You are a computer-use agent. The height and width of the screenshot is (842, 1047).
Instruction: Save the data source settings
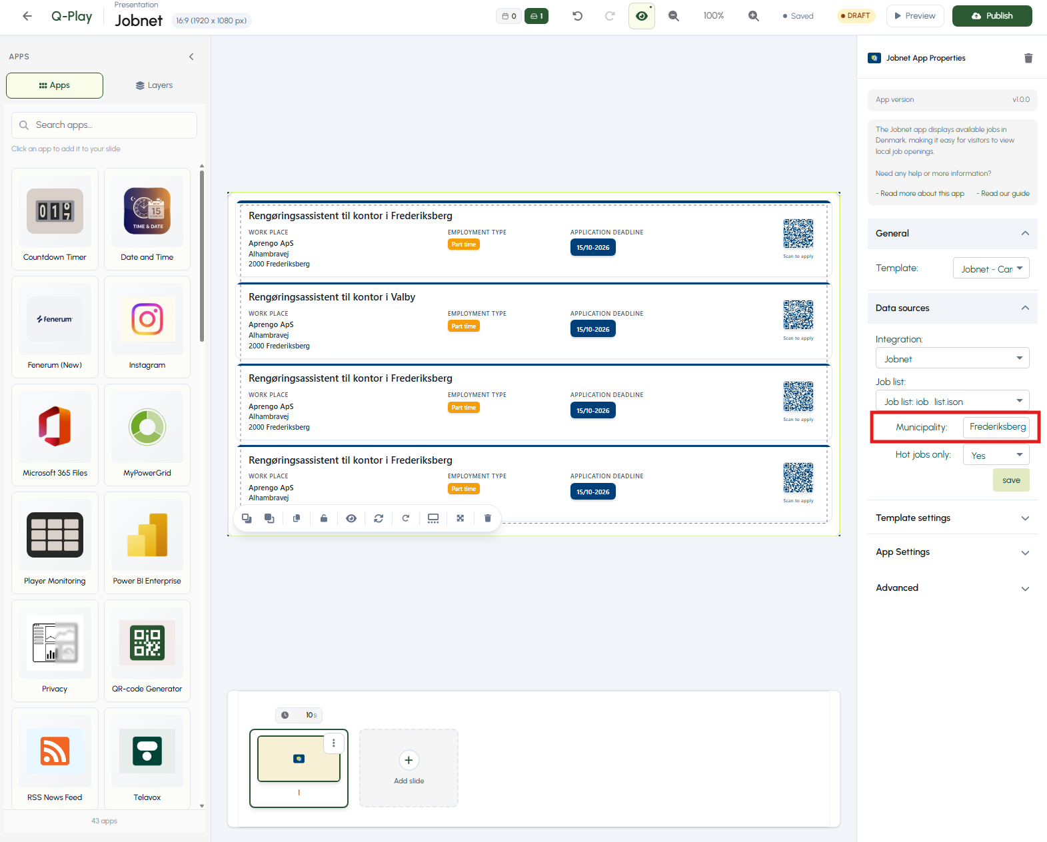(x=1011, y=480)
